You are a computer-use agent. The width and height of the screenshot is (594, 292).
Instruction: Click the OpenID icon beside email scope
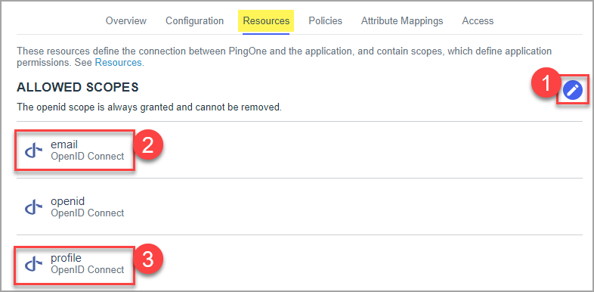(34, 151)
